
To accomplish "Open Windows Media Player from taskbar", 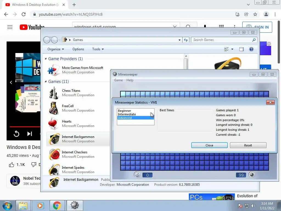I will tap(40, 206).
